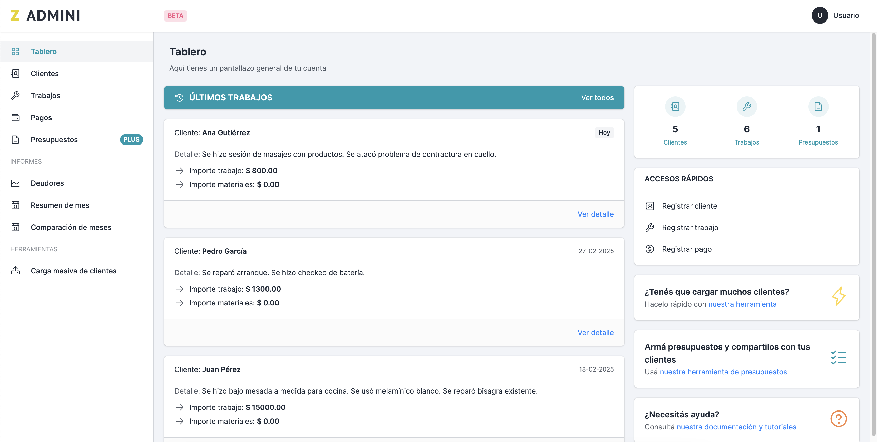This screenshot has height=442, width=877.
Task: Go to Resumen de mes report
Action: tap(60, 205)
